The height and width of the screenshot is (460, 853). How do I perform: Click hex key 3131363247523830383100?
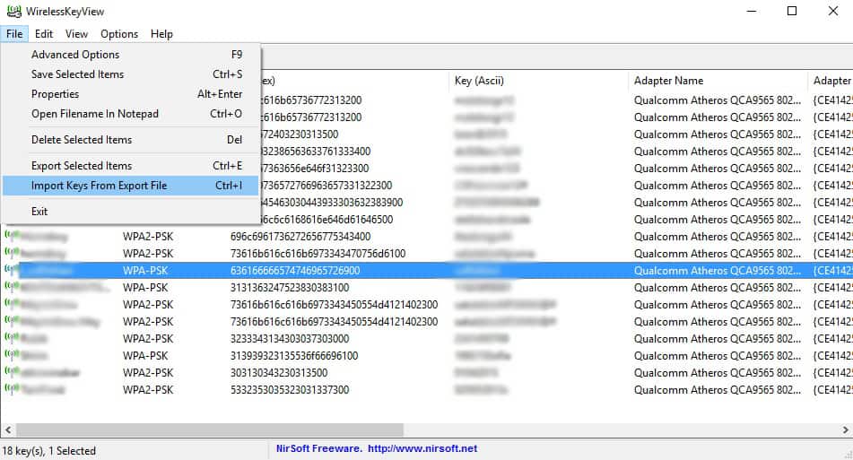coord(290,288)
